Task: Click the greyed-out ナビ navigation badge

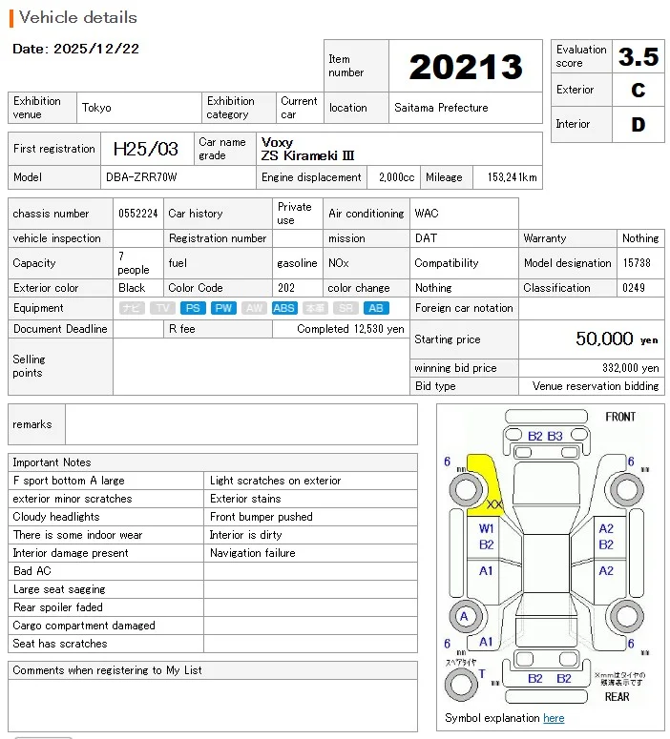Action: coord(132,308)
